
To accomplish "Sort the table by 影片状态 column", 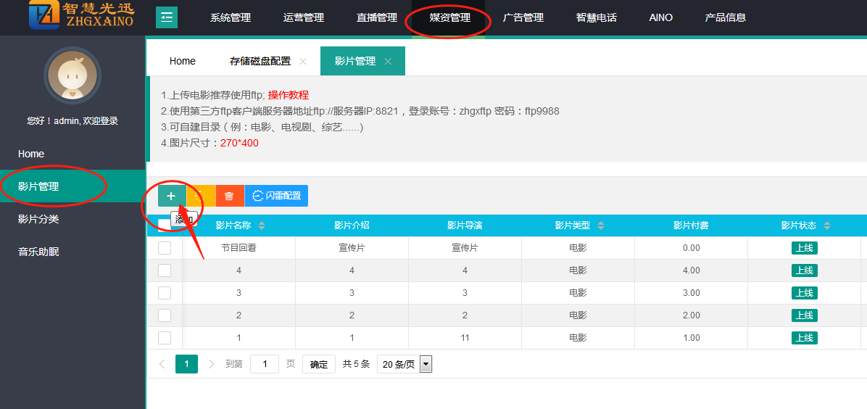I will 827,226.
